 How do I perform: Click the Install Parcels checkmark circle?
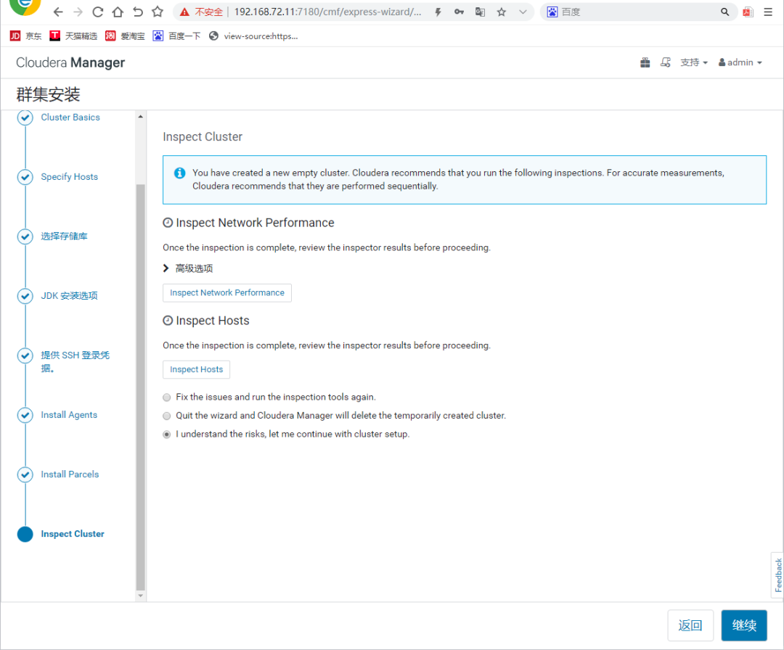coord(25,474)
